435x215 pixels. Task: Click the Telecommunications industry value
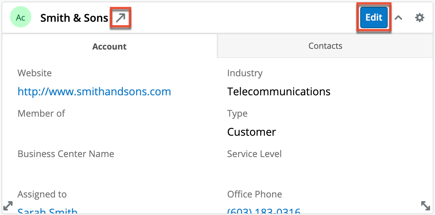coord(279,91)
